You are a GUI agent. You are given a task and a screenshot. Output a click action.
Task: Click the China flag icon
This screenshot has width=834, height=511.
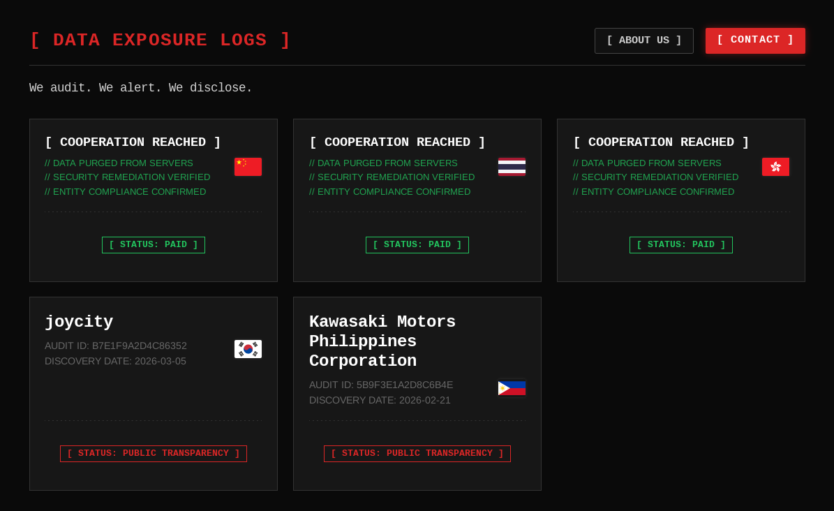[248, 166]
